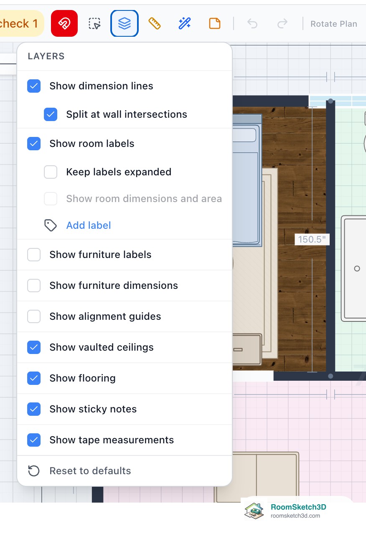Uncheck Show room labels
Screen dimensions: 366x536
[34, 144]
